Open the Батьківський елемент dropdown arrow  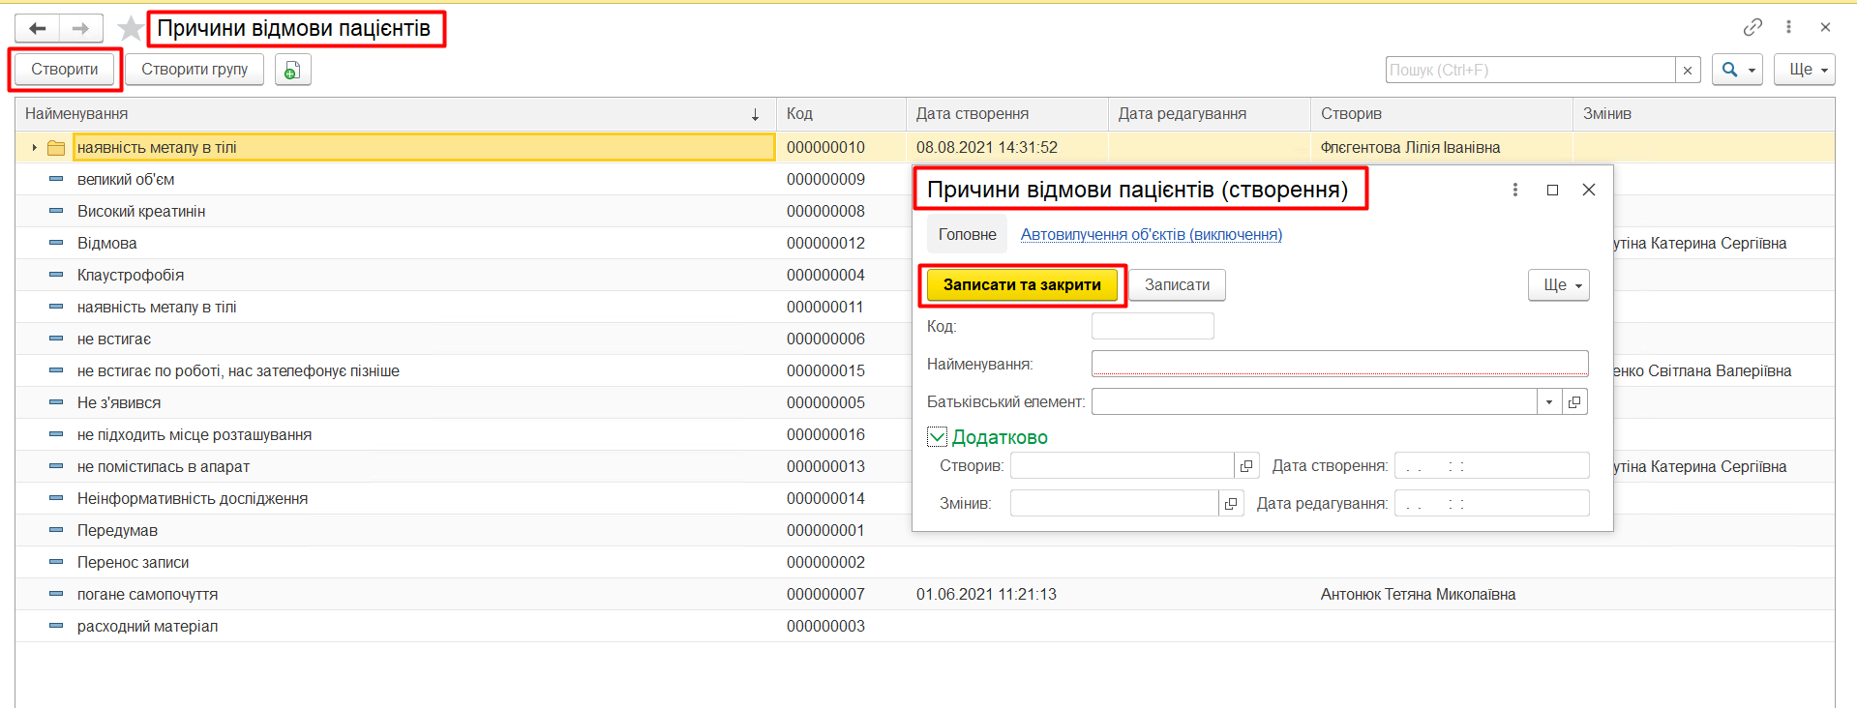click(1548, 401)
